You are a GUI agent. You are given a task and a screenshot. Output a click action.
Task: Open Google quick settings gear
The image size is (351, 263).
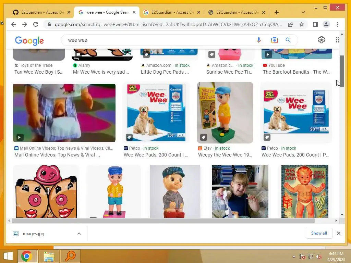322,40
